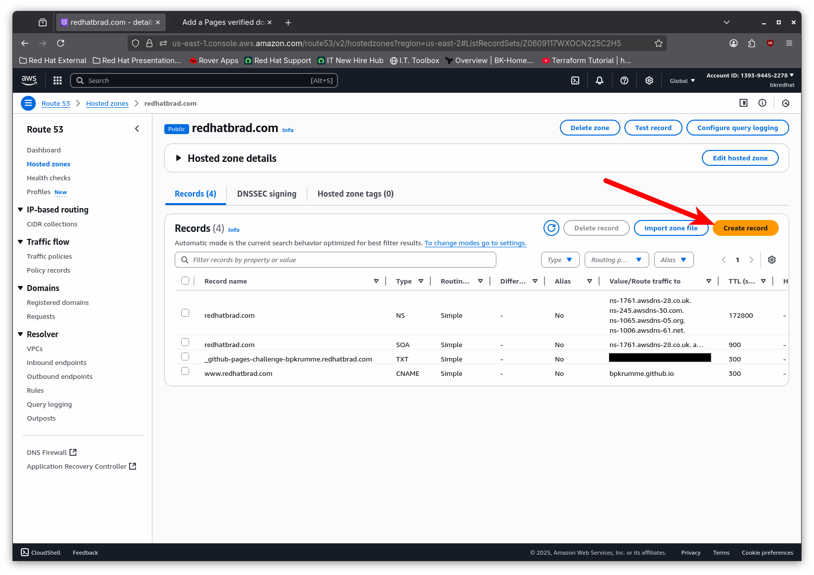The height and width of the screenshot is (575, 814).
Task: Open DNS Firewall external link
Action: pyautogui.click(x=52, y=452)
